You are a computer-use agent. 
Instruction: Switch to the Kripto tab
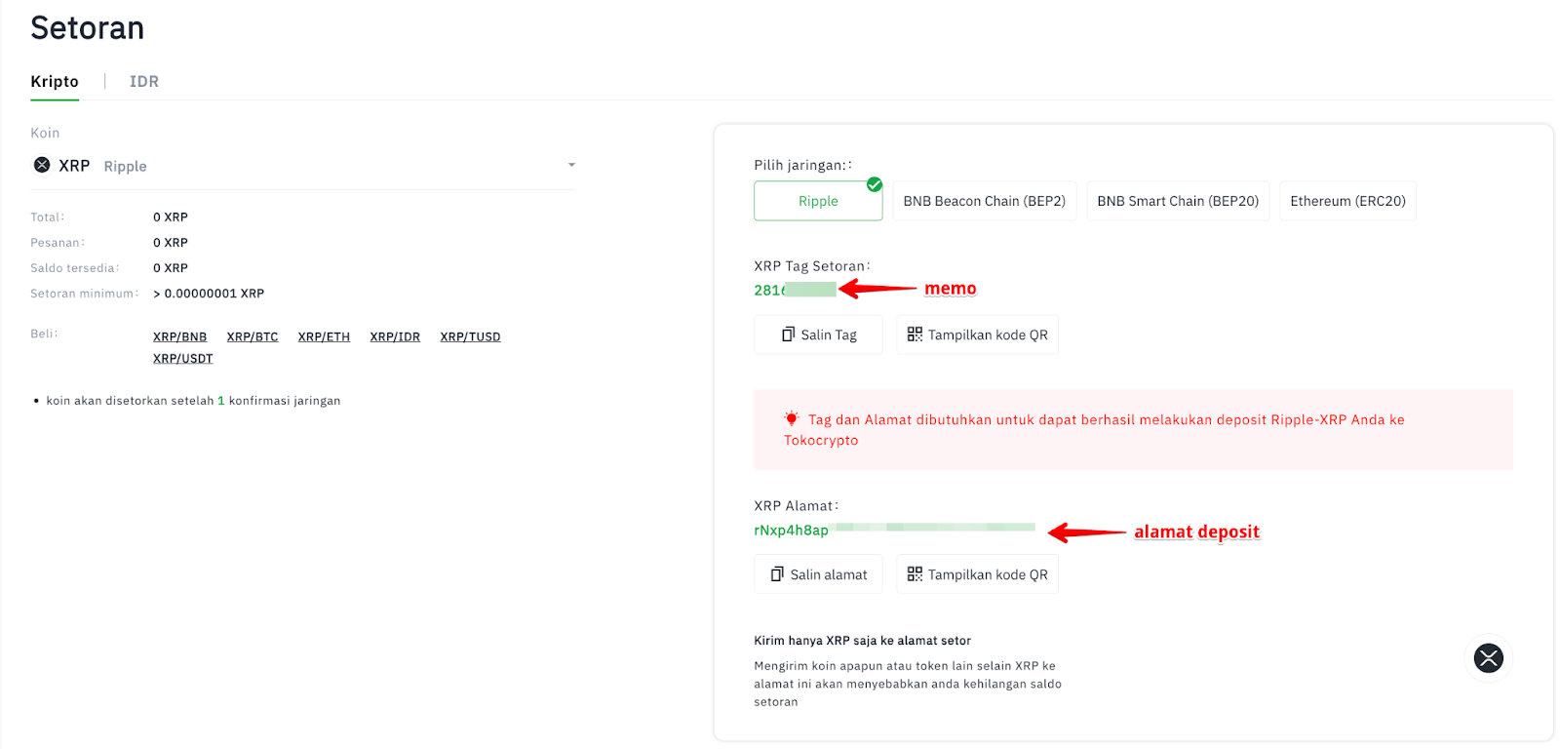[55, 81]
